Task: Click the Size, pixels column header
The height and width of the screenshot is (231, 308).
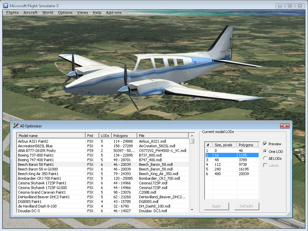Action: (225, 145)
